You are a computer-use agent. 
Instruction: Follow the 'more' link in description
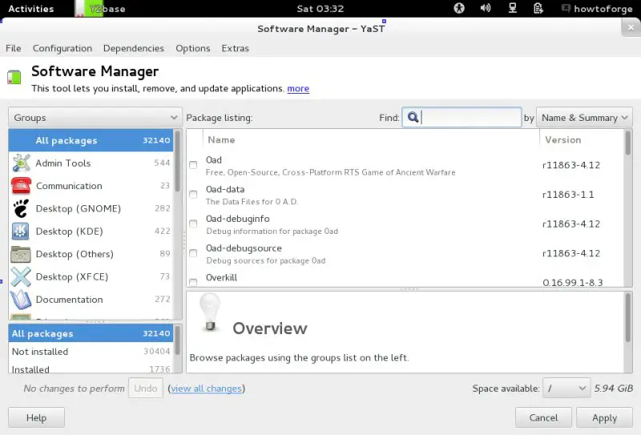tap(298, 88)
